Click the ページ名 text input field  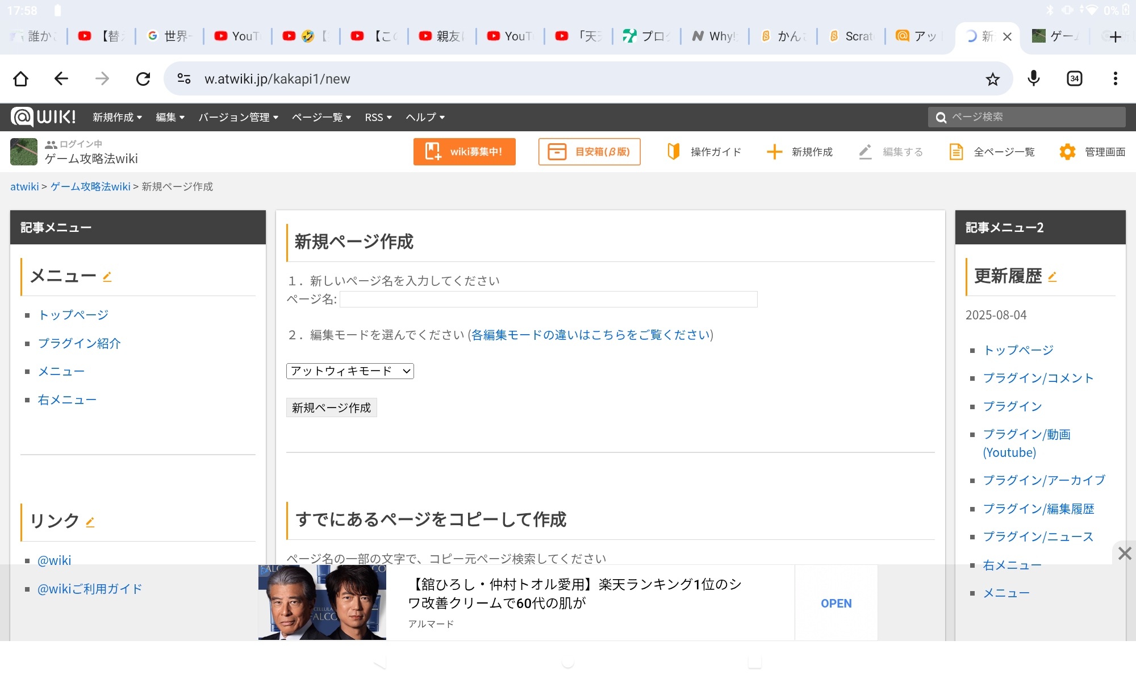(x=548, y=299)
